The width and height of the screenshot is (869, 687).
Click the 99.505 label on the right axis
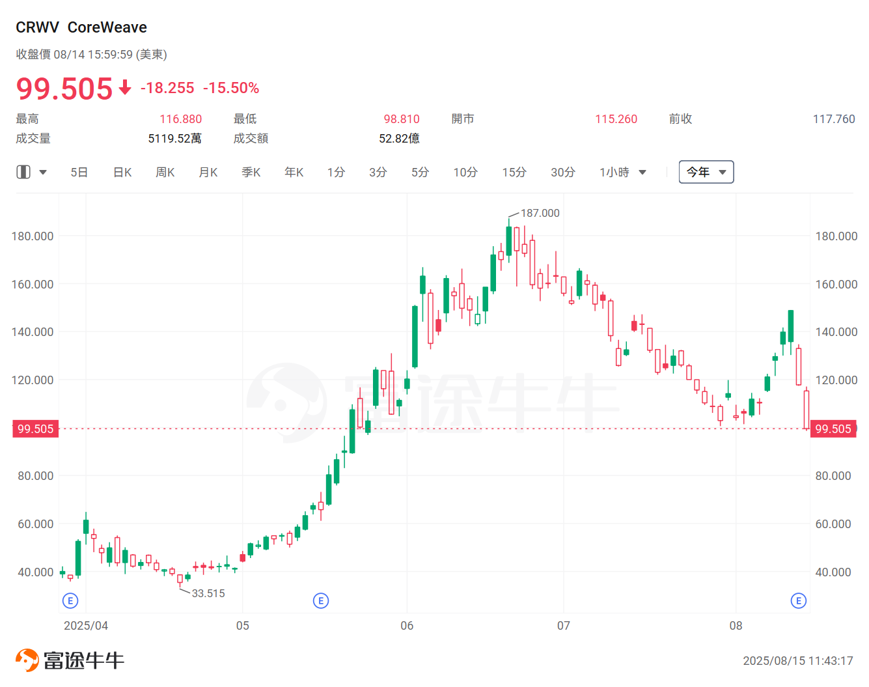[x=834, y=428]
